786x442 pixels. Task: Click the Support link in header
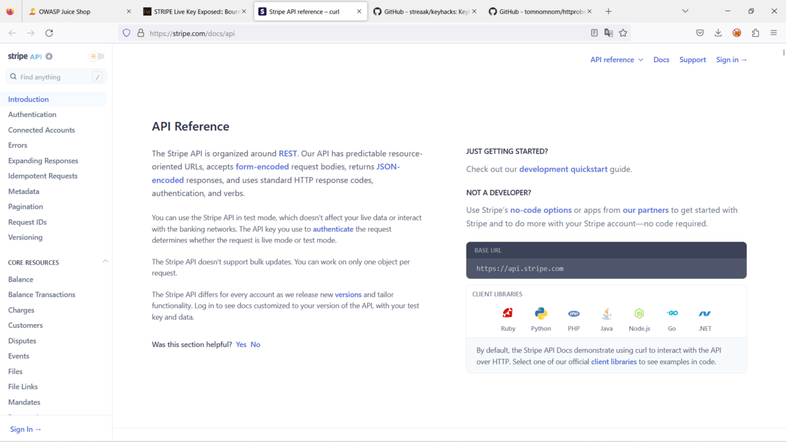click(x=692, y=60)
